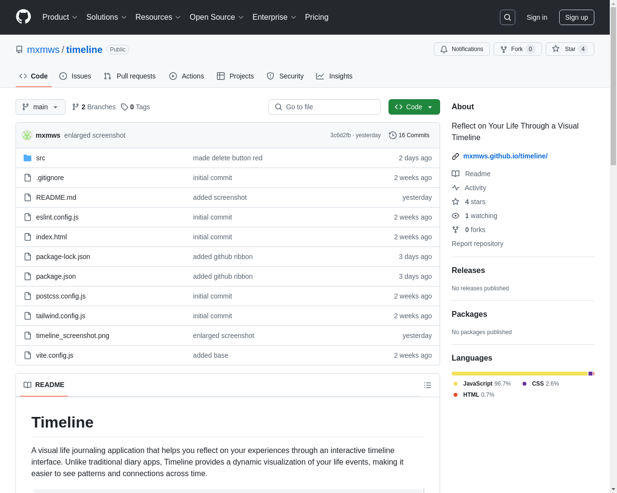This screenshot has width=617, height=493.
Task: Click the Activity pulse icon
Action: (456, 188)
